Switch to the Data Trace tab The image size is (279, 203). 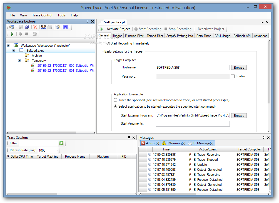(204, 36)
